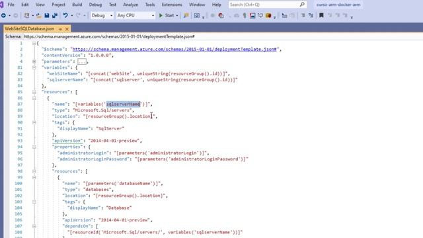
Task: Click the Uncomment Selection icon
Action: pos(311,15)
